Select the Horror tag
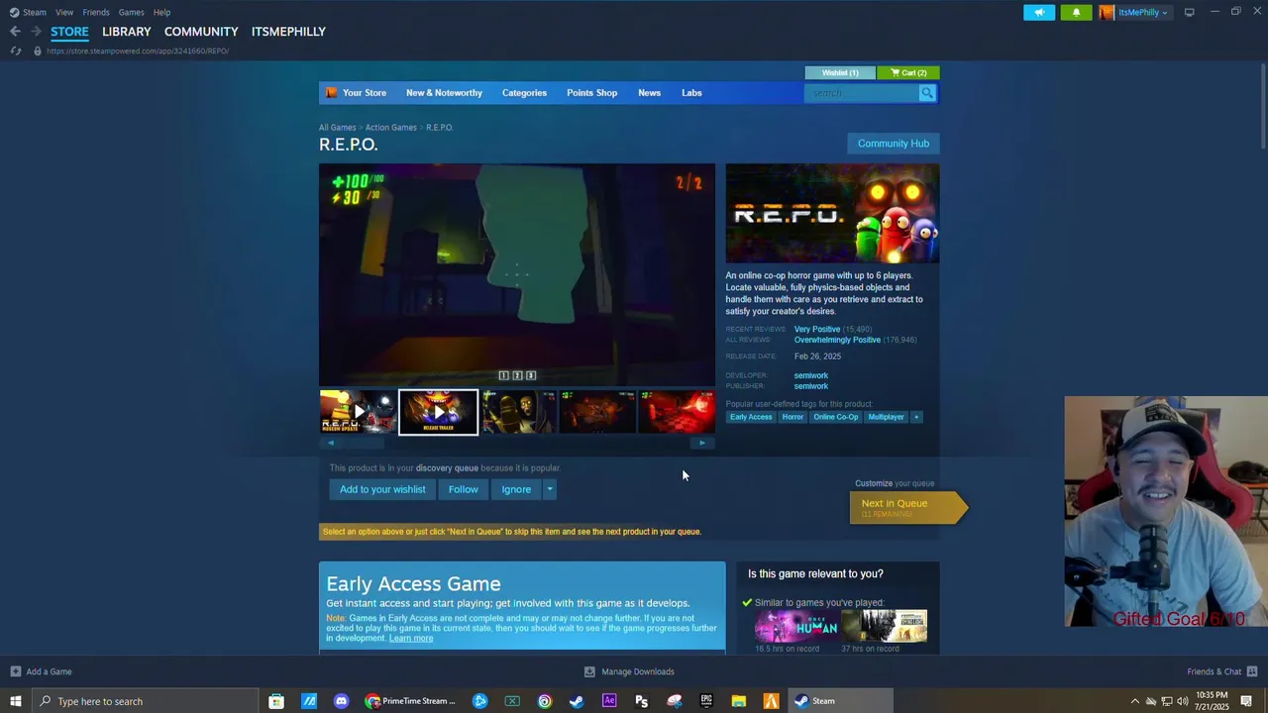The width and height of the screenshot is (1268, 713). click(x=792, y=417)
